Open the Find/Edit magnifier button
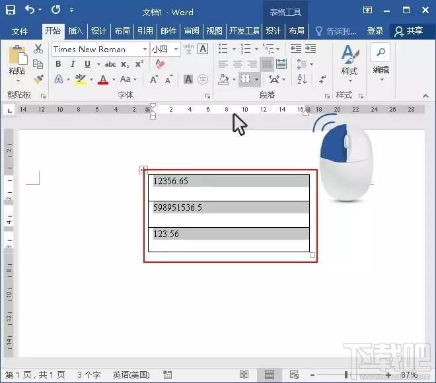The width and height of the screenshot is (436, 383). (x=381, y=59)
